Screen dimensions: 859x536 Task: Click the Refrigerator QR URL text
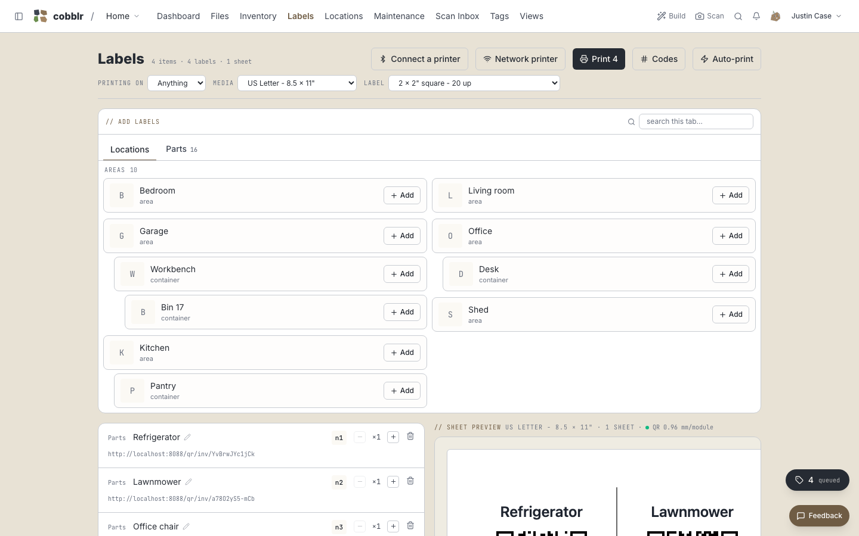coord(181,454)
